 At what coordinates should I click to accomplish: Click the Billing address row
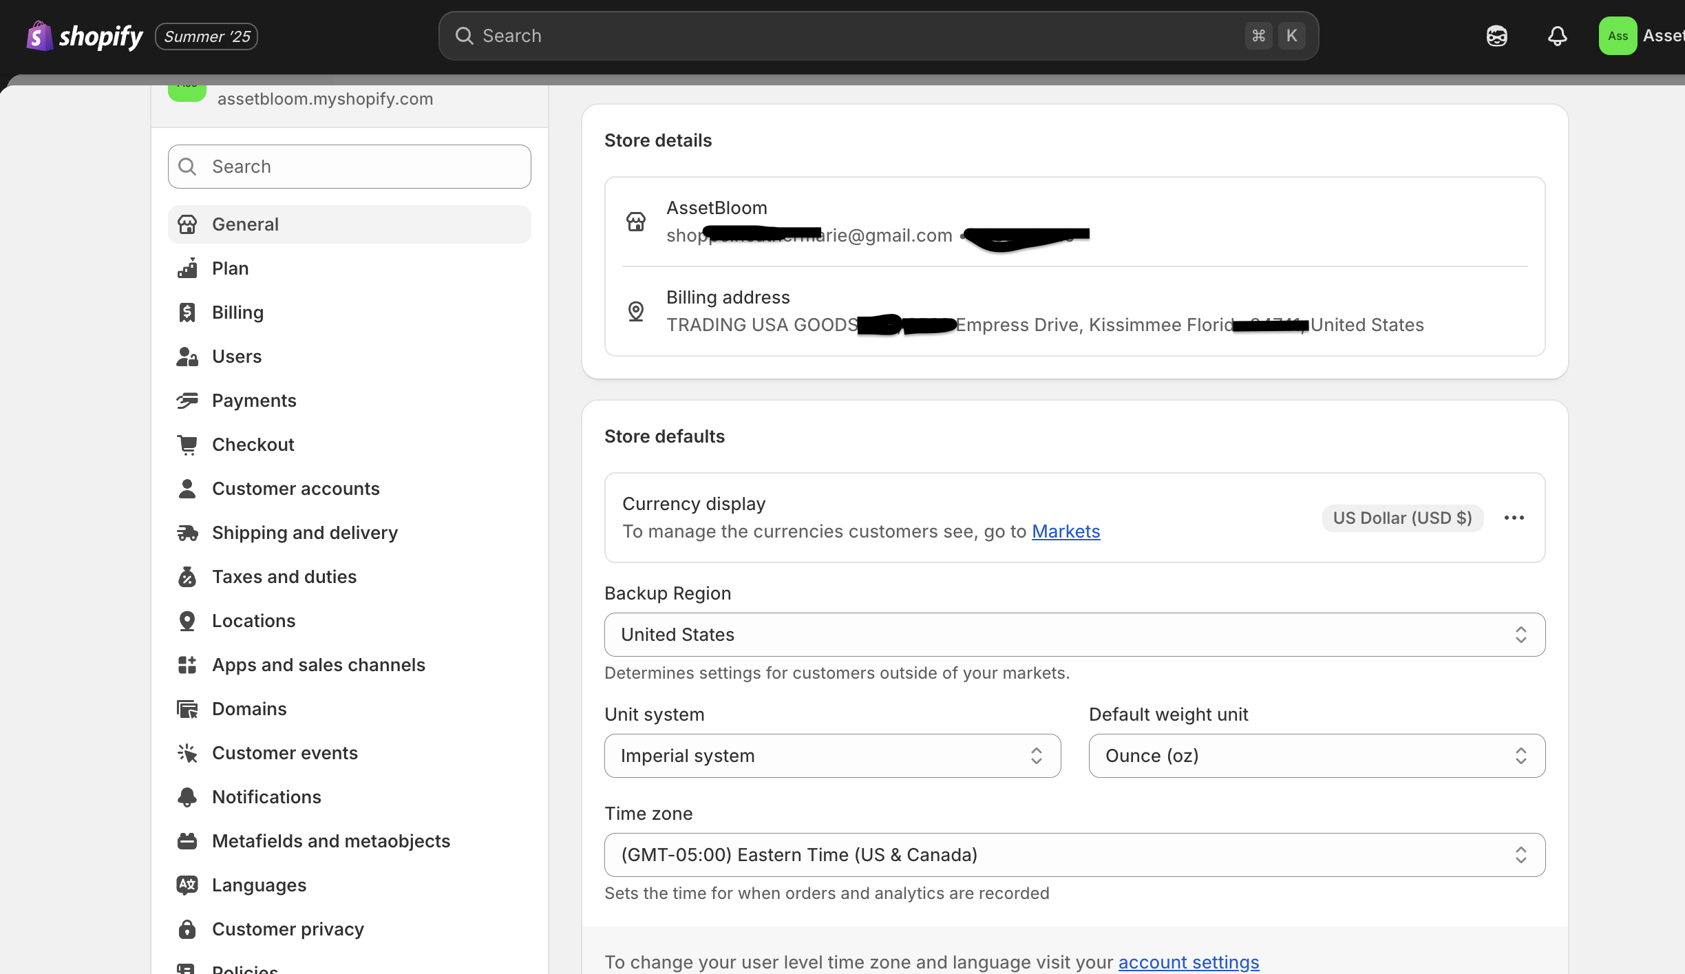click(1074, 311)
